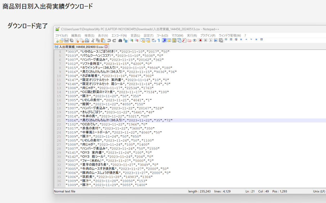Toggle file monitoring with the eye icon
The width and height of the screenshot is (326, 203).
coord(194,40)
